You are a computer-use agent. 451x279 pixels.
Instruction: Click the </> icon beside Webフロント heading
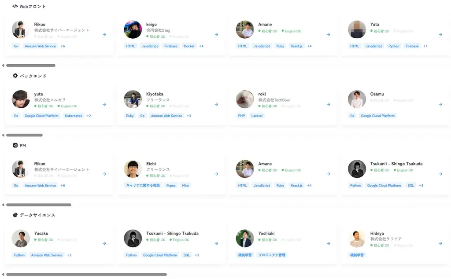tap(15, 6)
